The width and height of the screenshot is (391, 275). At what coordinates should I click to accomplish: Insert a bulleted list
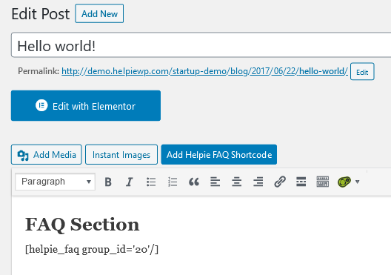tap(151, 182)
